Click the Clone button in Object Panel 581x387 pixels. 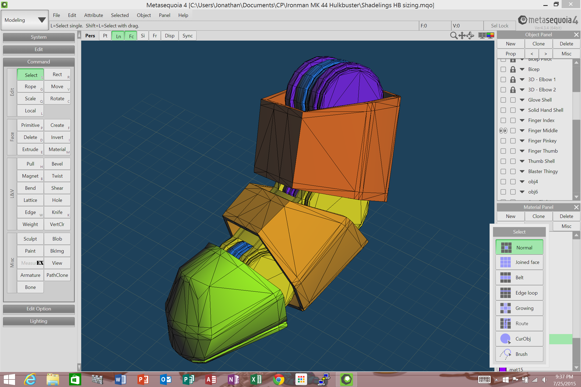(539, 44)
